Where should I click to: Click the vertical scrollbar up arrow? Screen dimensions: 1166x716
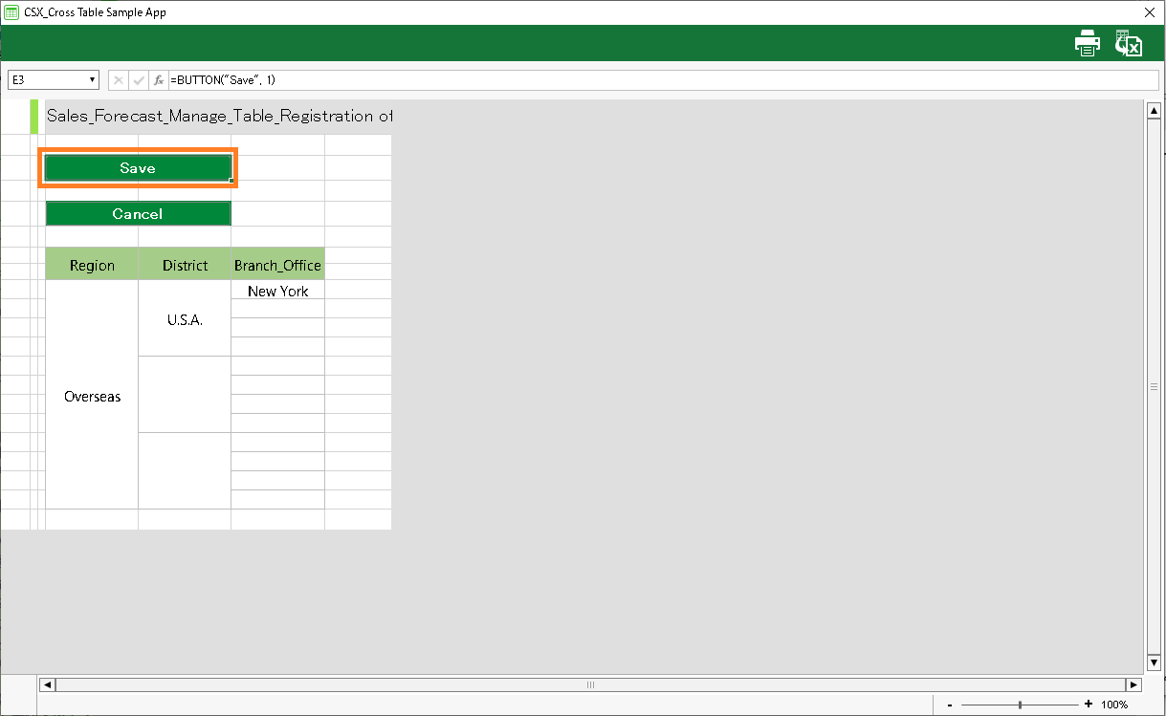(1153, 111)
